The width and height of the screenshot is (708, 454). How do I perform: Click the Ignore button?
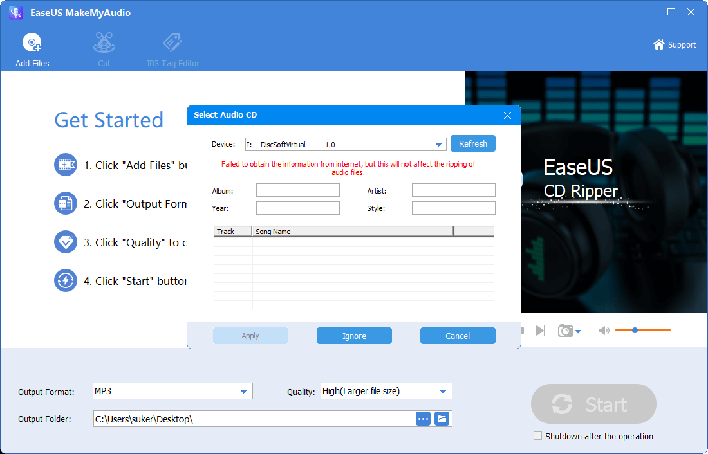(x=354, y=336)
